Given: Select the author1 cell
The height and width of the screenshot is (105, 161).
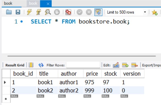Looking at the screenshot, I should pyautogui.click(x=71, y=82).
